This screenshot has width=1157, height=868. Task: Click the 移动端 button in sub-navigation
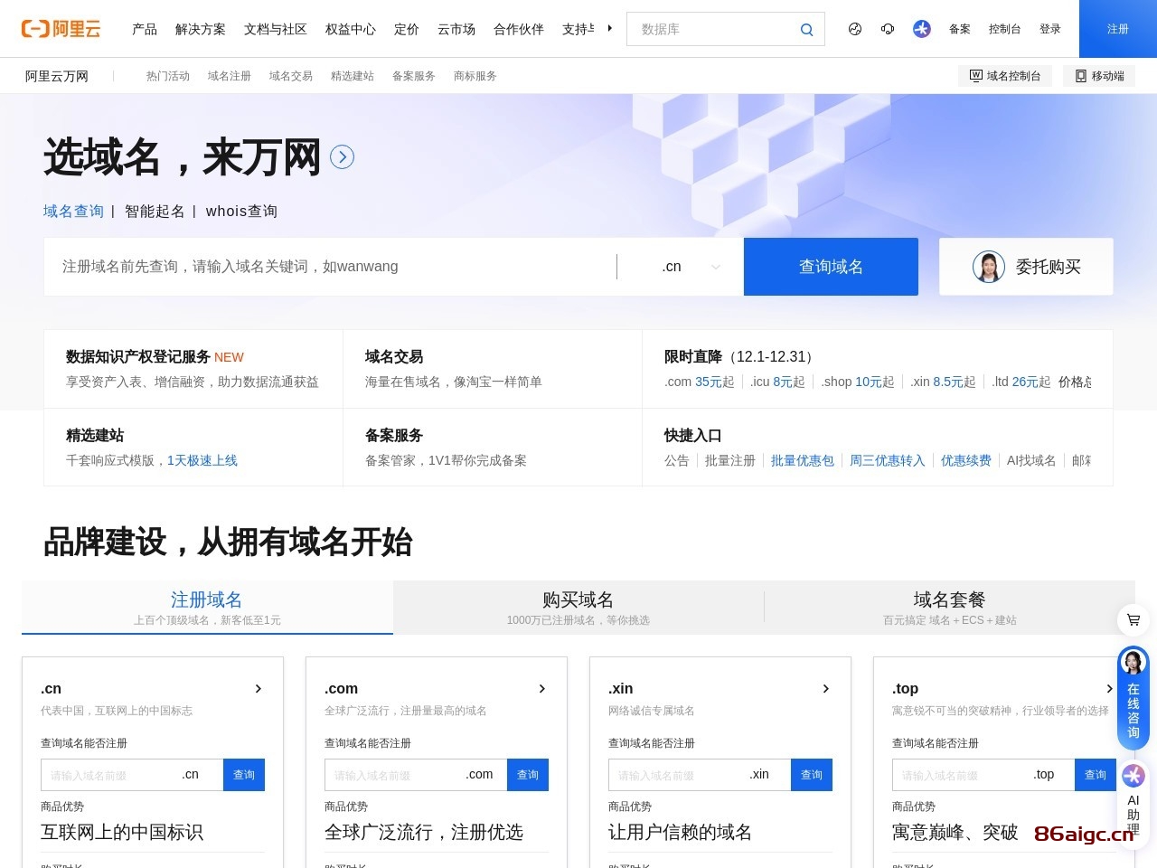point(1099,76)
